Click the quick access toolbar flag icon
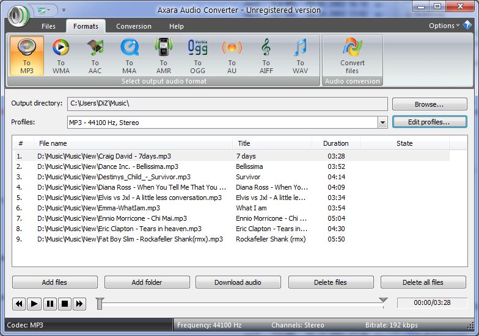 coord(42,10)
